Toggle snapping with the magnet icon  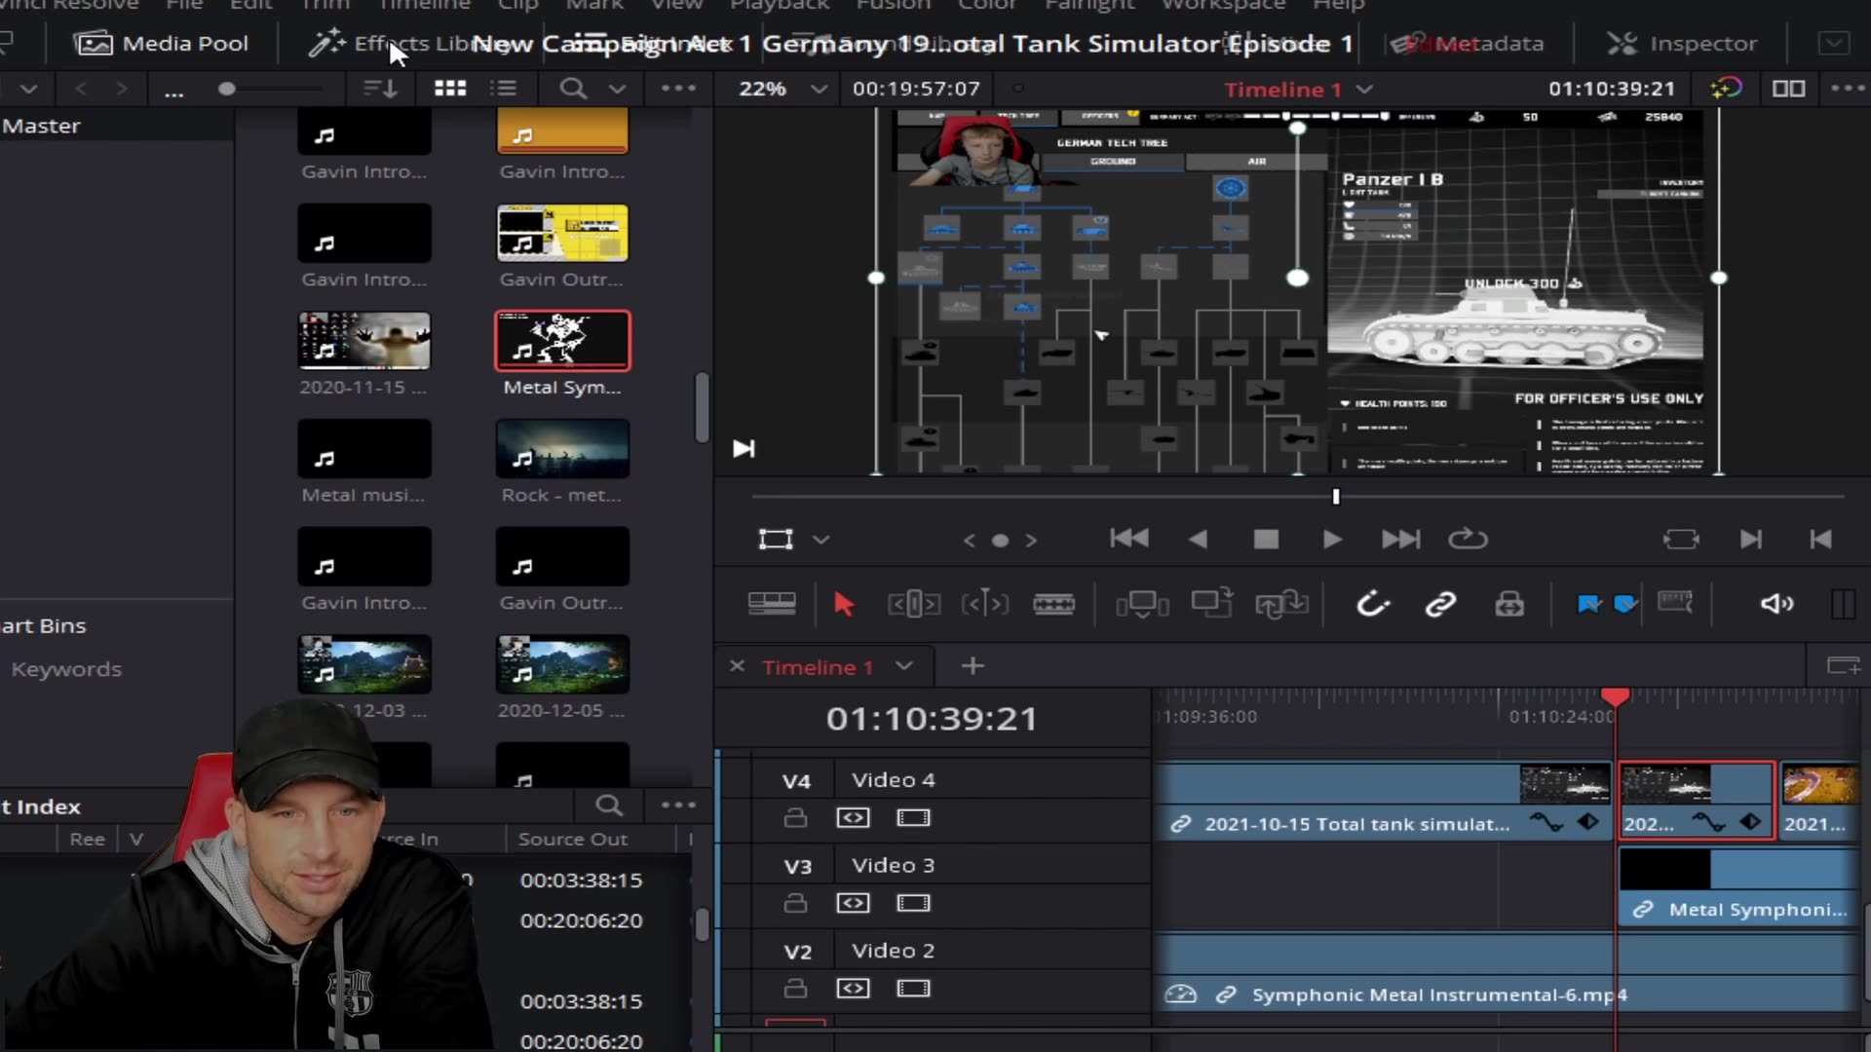pos(1372,604)
